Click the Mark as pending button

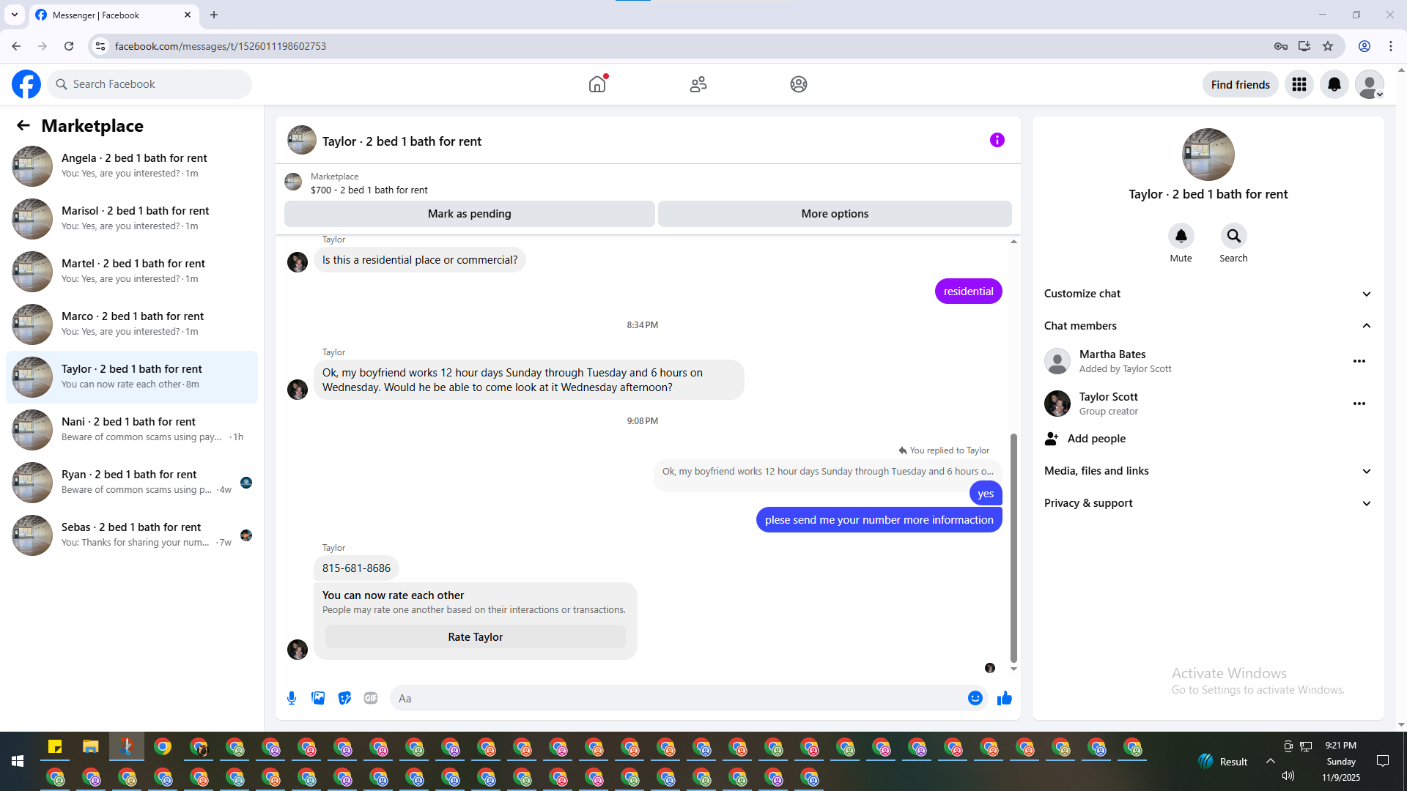click(470, 214)
